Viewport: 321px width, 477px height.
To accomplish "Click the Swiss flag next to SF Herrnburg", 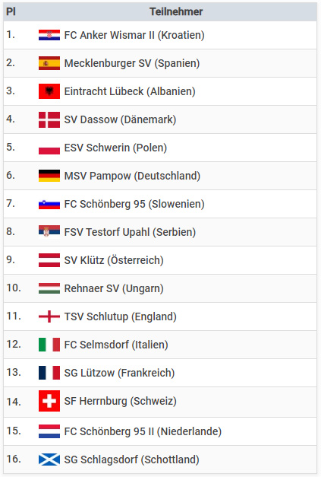I will pos(49,401).
